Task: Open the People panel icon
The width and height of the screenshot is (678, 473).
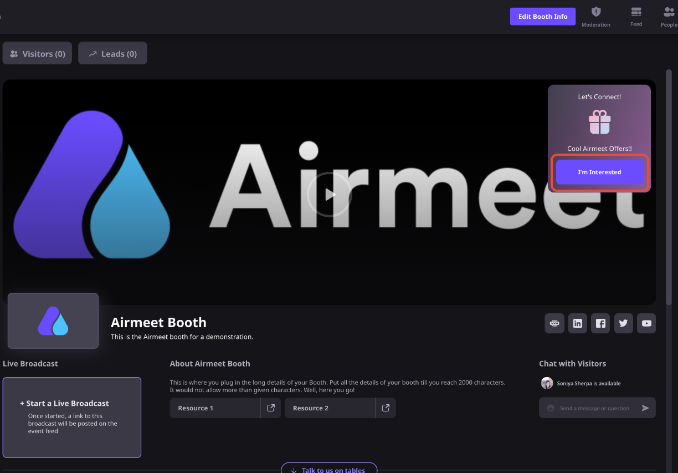Action: pyautogui.click(x=669, y=12)
